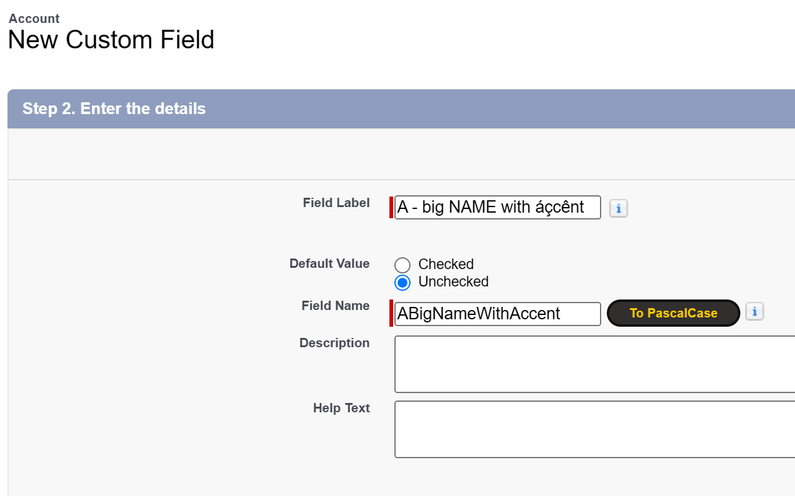Click the Step 2 Enter the details header

[114, 108]
